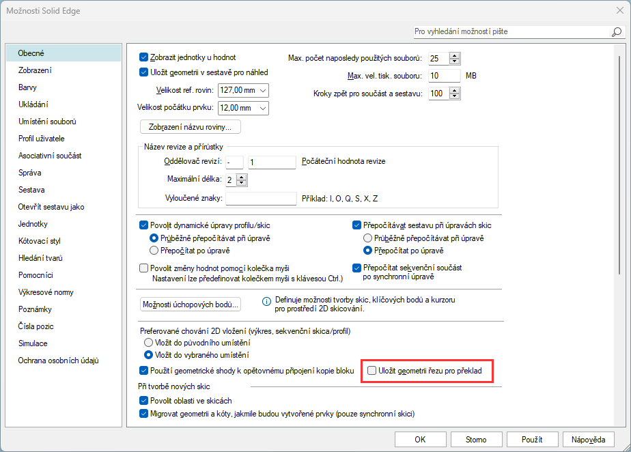Viewport: 631px width, 452px height.
Task: Click the search magnifier icon
Action: 616,32
